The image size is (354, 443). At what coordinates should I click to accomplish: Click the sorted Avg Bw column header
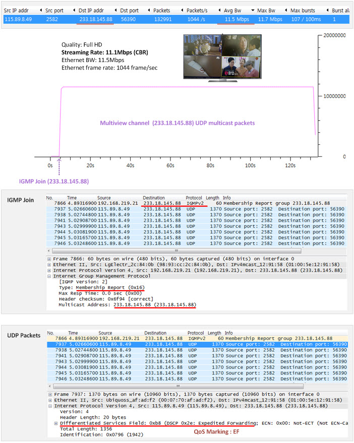pos(232,11)
